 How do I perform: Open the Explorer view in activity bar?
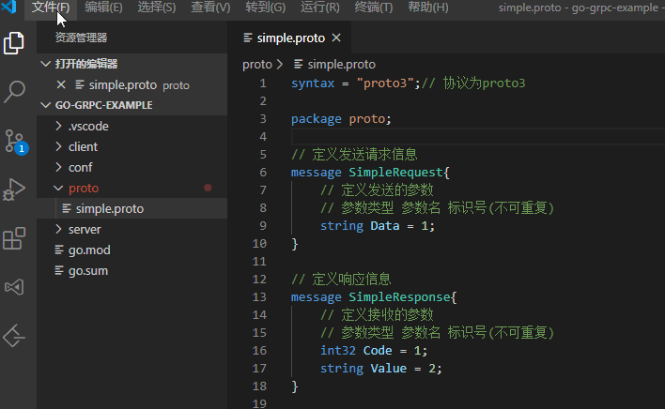click(x=15, y=42)
